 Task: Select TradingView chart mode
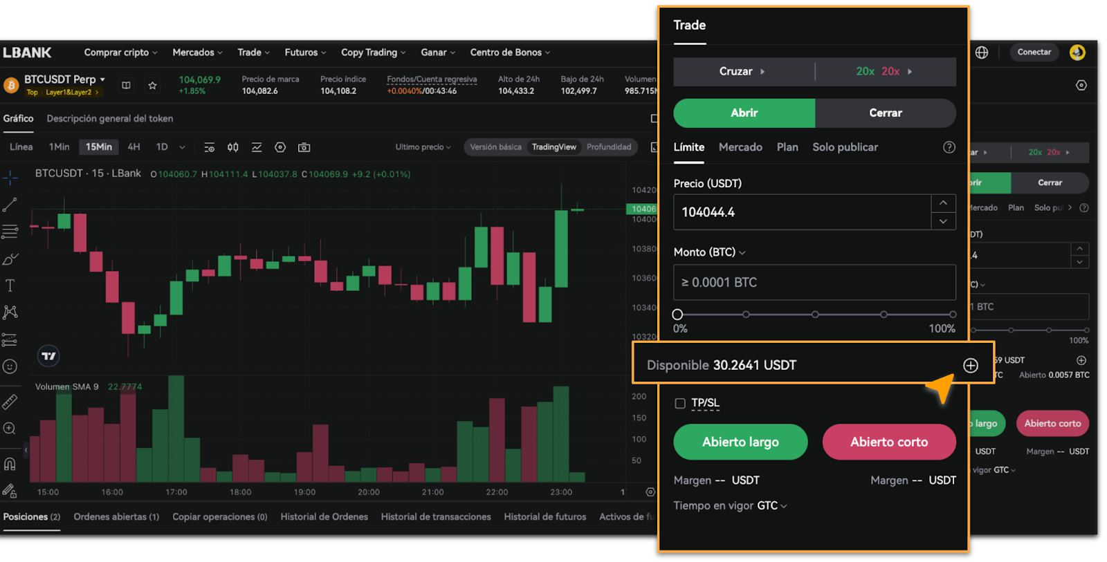[x=553, y=147]
